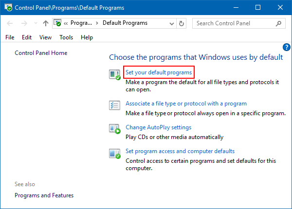Open the Tools menu

pyautogui.click(x=66, y=37)
